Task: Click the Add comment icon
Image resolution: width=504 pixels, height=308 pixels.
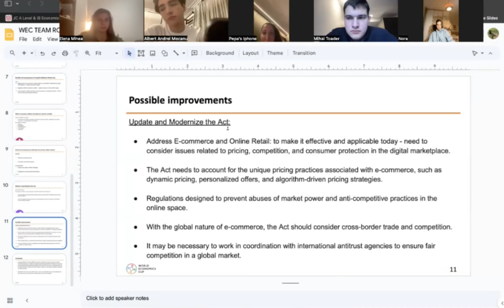Action: 194,53
